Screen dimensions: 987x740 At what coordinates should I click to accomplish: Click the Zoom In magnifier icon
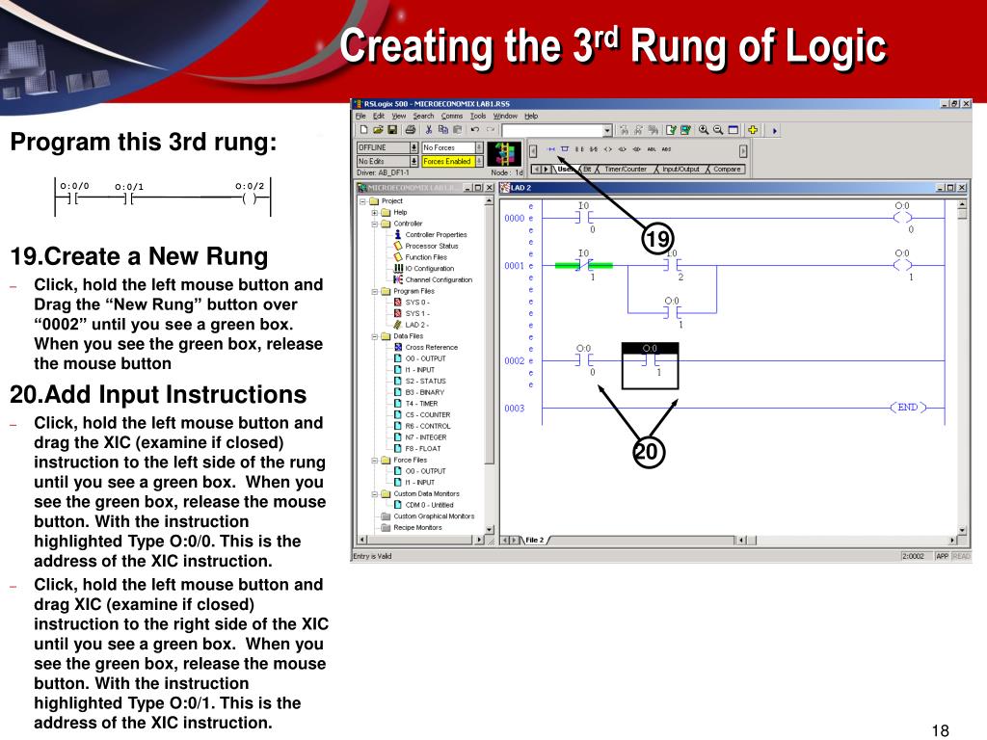coord(703,130)
